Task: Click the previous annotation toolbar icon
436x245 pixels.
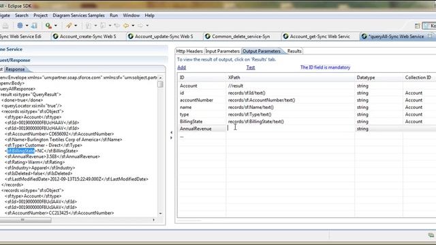Action: (x=103, y=26)
